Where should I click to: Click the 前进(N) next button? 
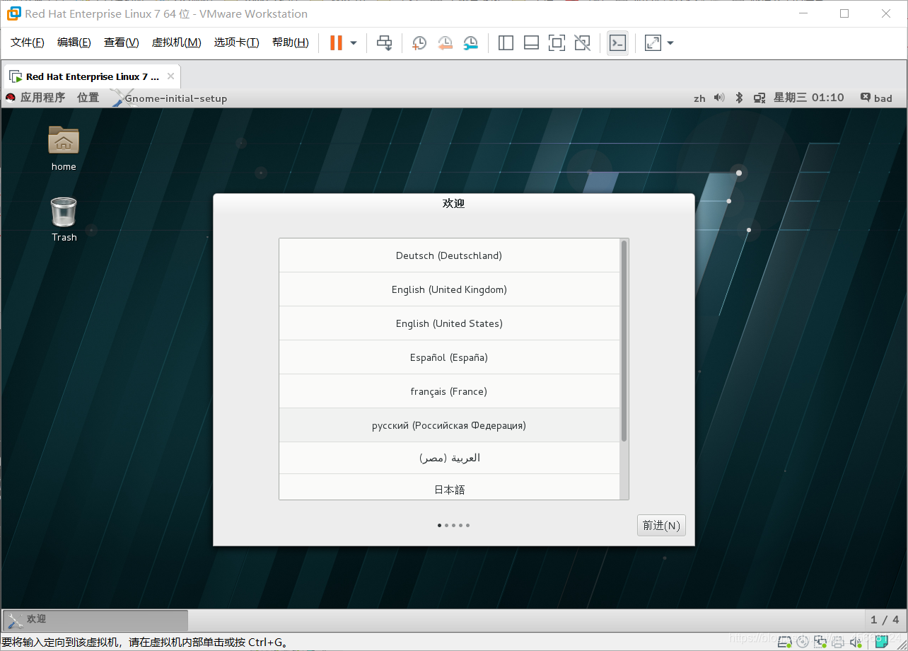(x=661, y=525)
